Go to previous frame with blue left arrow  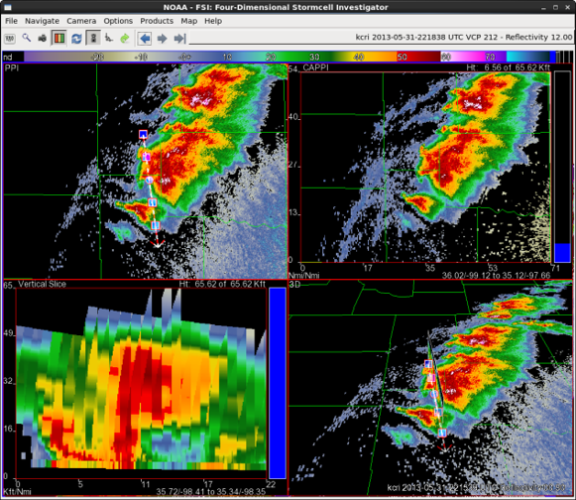tap(145, 39)
